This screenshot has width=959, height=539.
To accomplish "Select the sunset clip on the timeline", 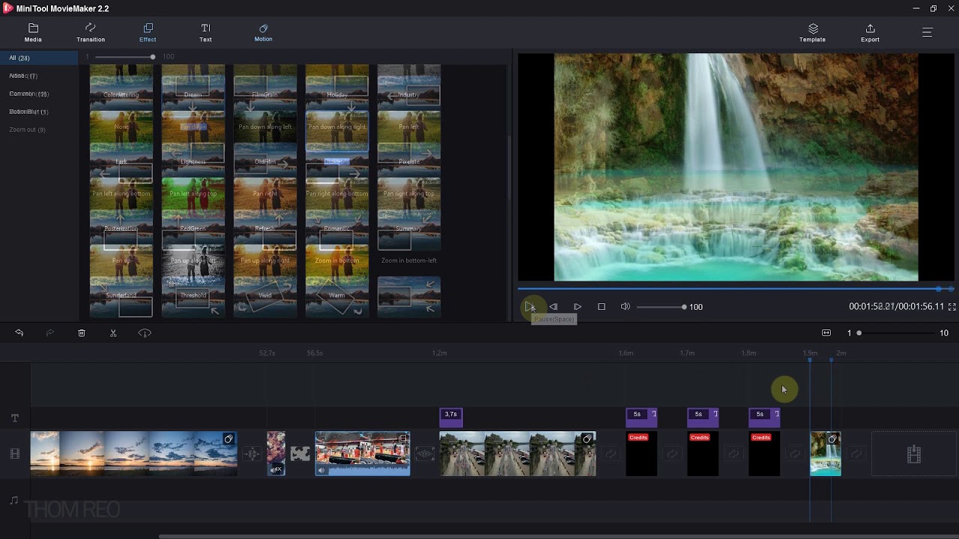I will 134,454.
